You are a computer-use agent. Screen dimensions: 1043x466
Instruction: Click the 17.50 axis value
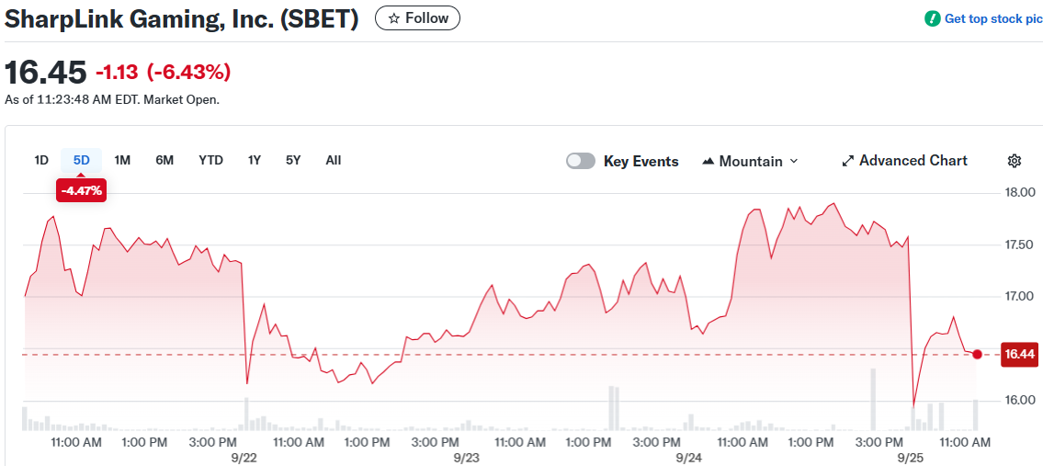tap(1017, 244)
